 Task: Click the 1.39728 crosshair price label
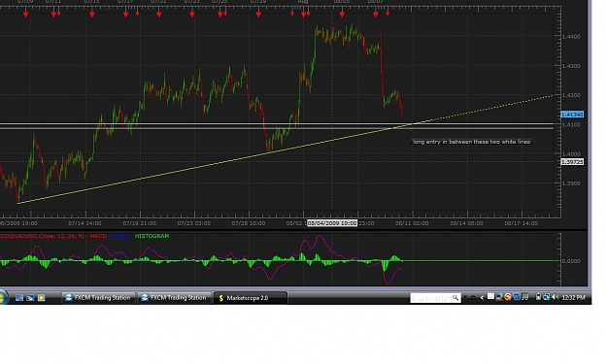(x=572, y=162)
